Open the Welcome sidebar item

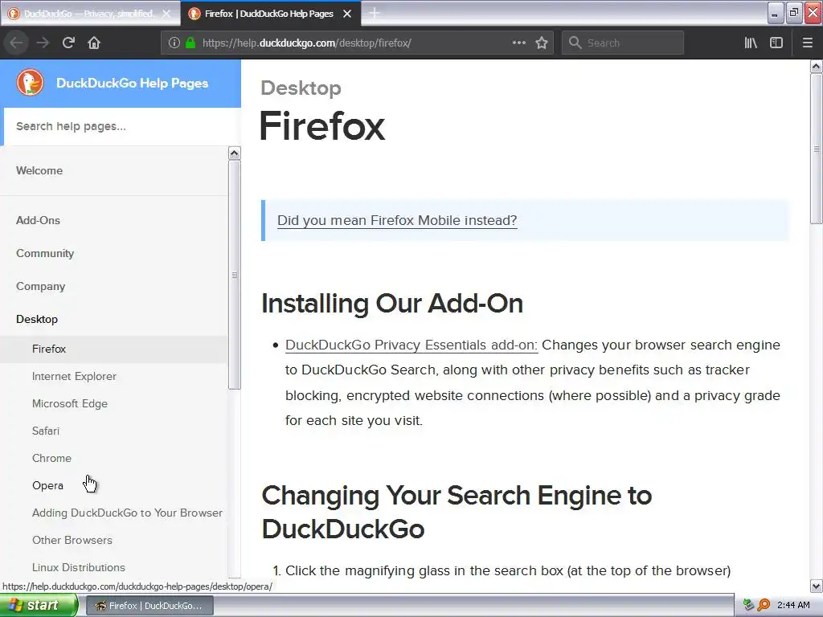39,170
